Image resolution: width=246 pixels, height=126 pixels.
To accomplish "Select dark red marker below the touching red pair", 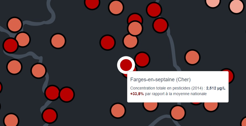I will coord(50,115).
